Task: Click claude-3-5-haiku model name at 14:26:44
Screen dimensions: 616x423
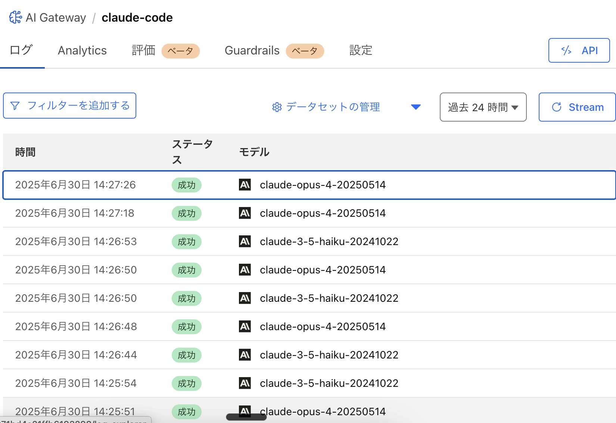Action: point(329,355)
